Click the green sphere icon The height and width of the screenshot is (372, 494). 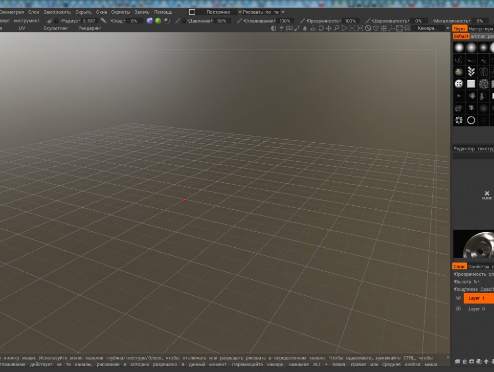(158, 21)
